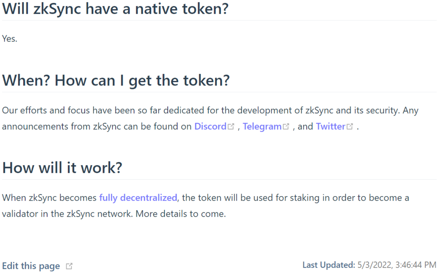Open the Discord link
The height and width of the screenshot is (274, 439).
210,127
